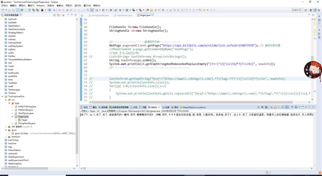This screenshot has height=176, width=322.
Task: Open the 帮助(H) menu
Action: (97, 6)
